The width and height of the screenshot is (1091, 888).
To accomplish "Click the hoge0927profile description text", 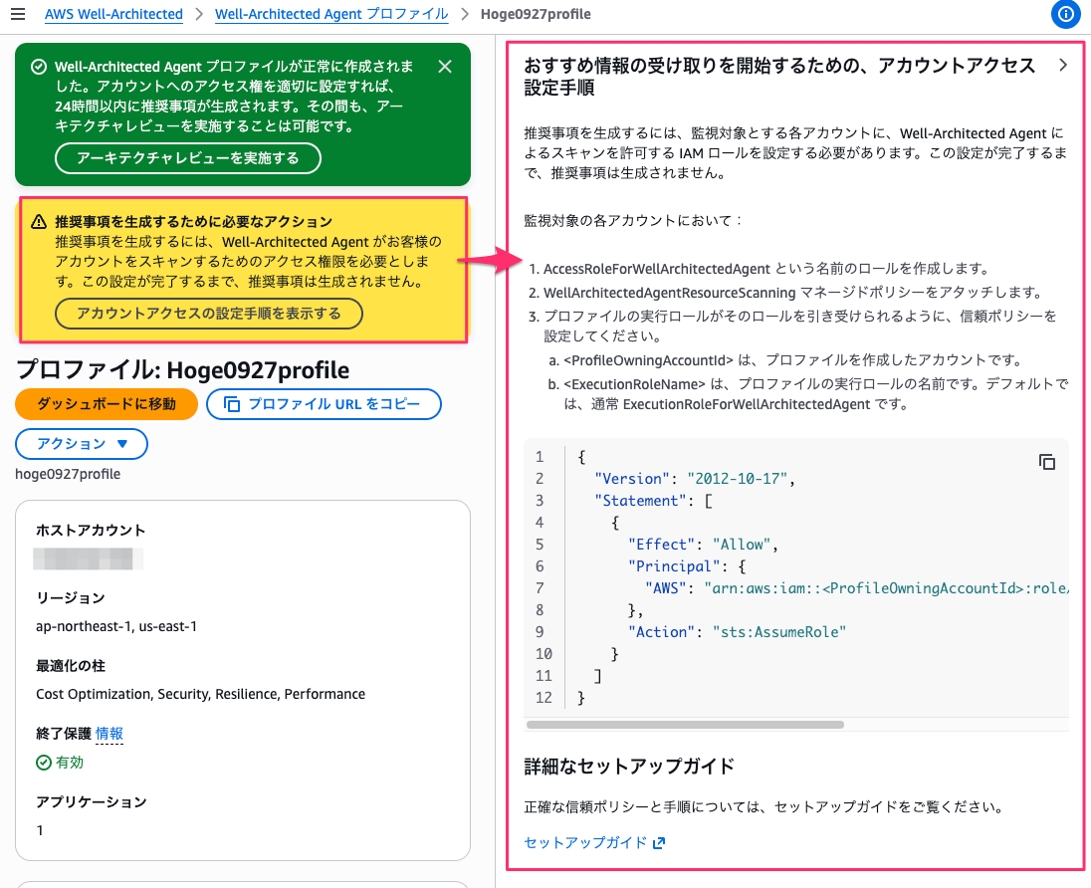I will click(68, 474).
